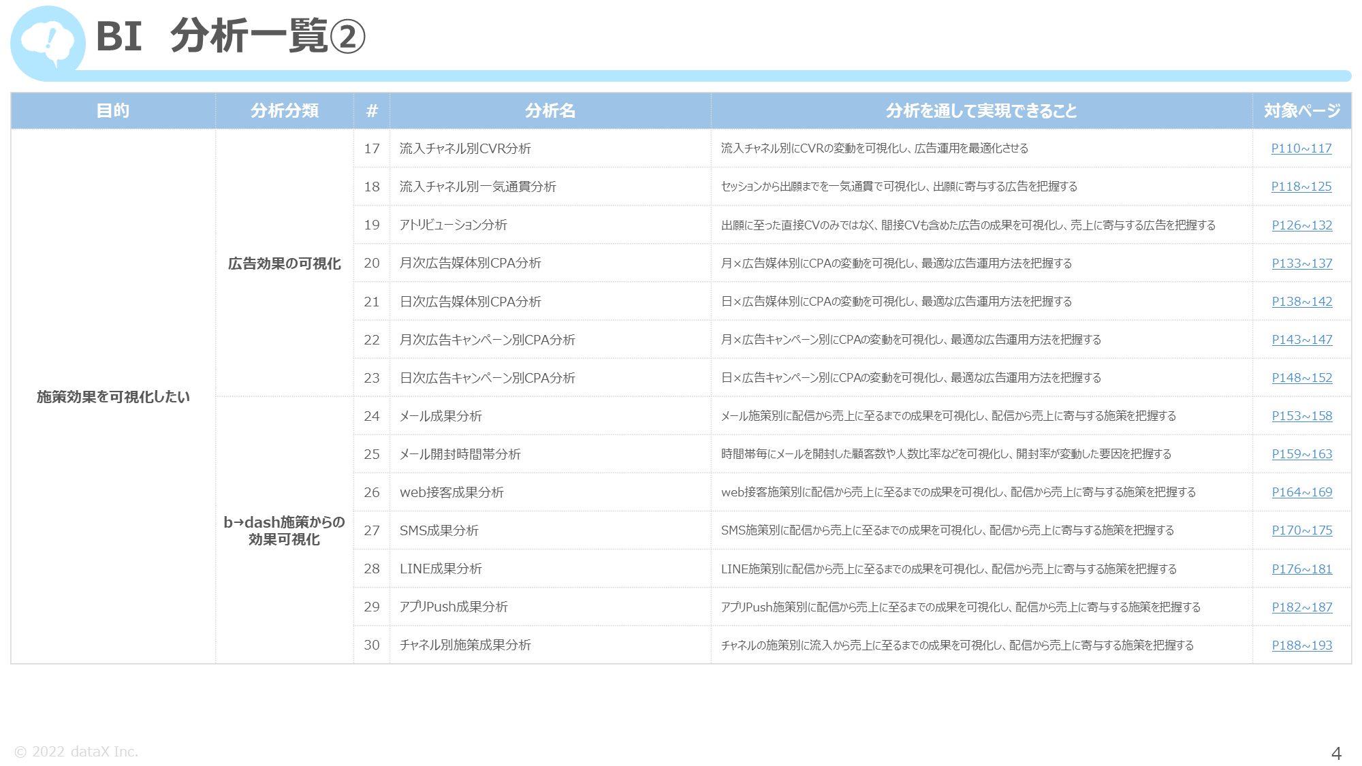
Task: Open page link P148~152
Action: click(1302, 378)
